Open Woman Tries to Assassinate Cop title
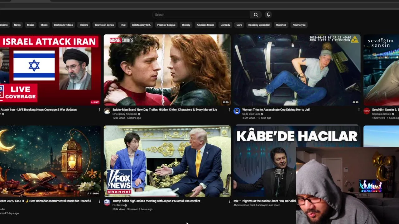Viewport: 399px width, 224px height. pos(276,110)
